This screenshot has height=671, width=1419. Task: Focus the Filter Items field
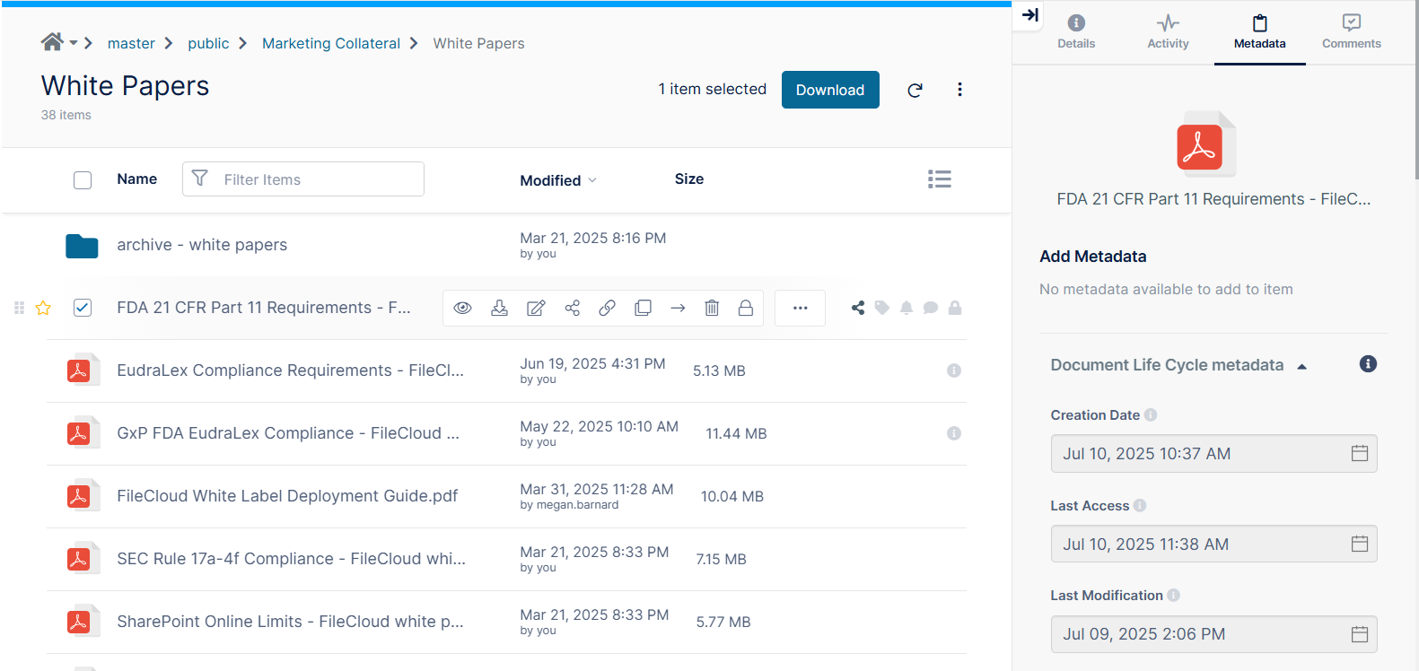[303, 179]
